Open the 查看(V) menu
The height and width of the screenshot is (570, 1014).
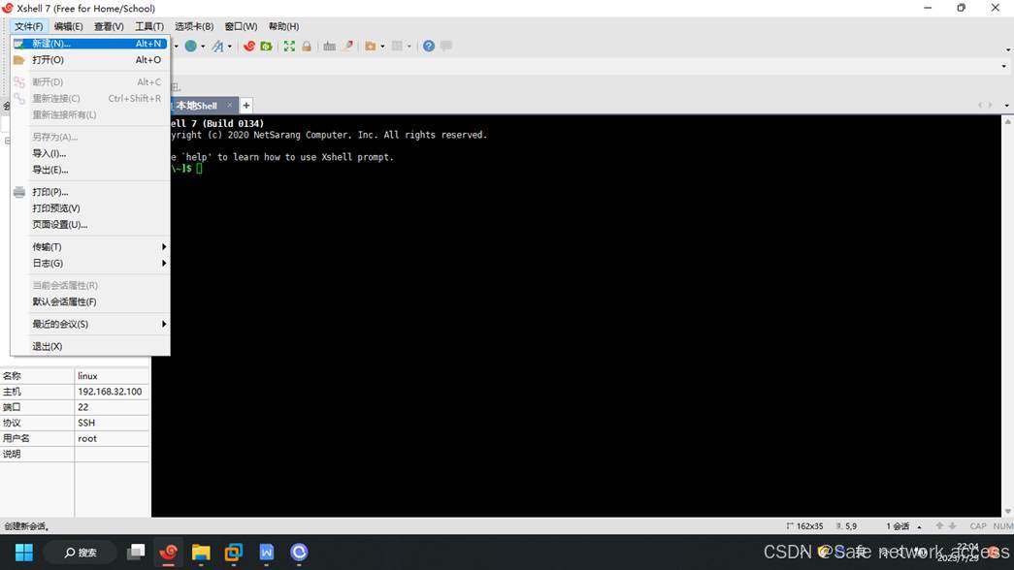coord(109,26)
